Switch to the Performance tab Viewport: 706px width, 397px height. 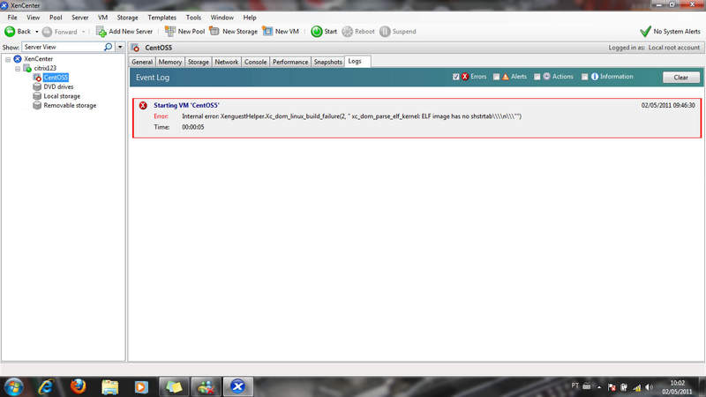coord(290,62)
